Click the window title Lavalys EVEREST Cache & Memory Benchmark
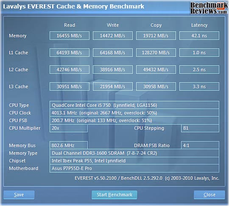 click(x=73, y=6)
